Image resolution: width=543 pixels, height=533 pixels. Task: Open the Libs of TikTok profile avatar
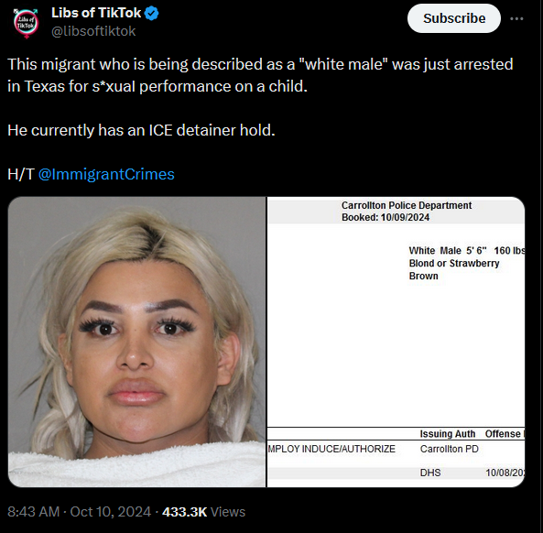click(26, 23)
